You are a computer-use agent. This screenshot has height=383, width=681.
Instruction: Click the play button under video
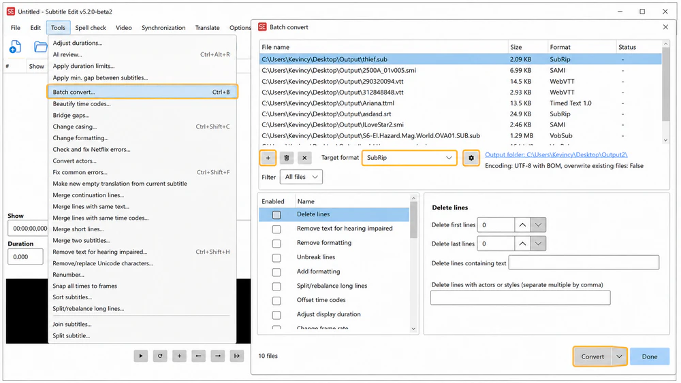[141, 356]
